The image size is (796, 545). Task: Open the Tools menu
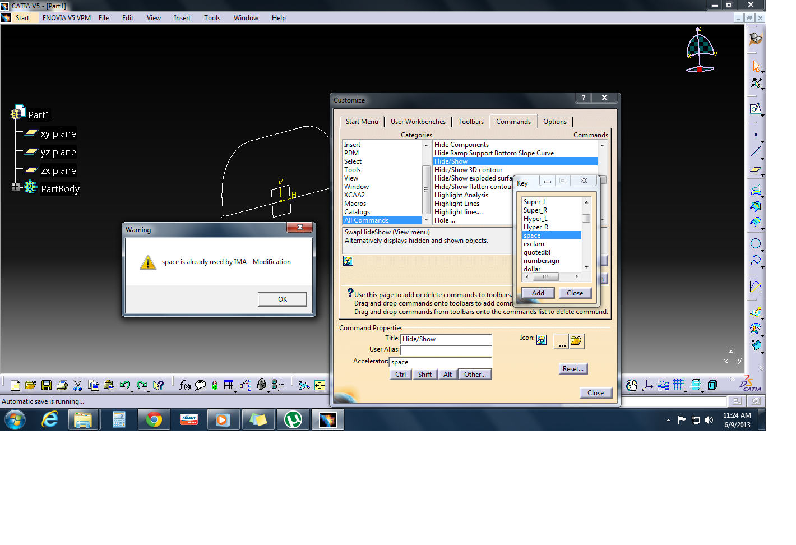(x=212, y=18)
